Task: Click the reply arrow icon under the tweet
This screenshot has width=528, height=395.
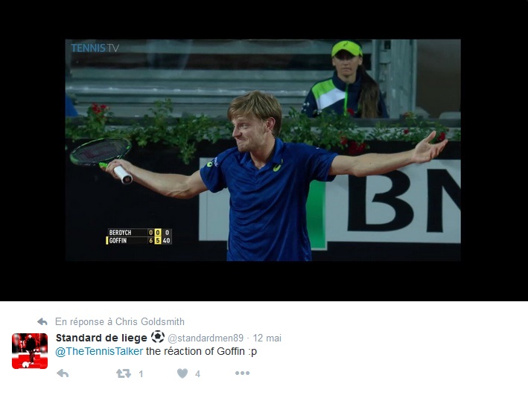Action: pos(63,373)
